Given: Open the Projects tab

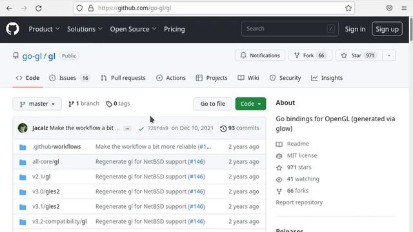Looking at the screenshot, I should click(x=212, y=78).
